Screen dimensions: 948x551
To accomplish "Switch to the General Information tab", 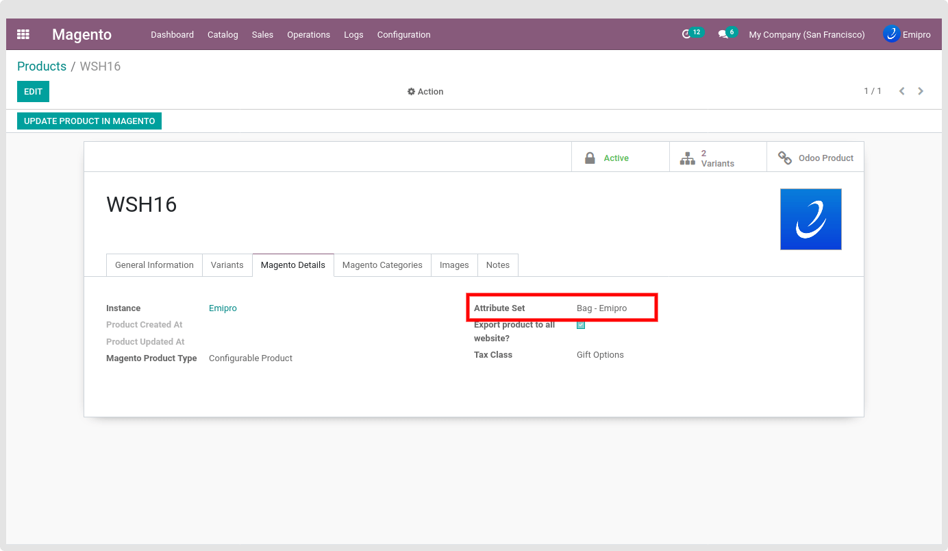I will click(x=154, y=265).
